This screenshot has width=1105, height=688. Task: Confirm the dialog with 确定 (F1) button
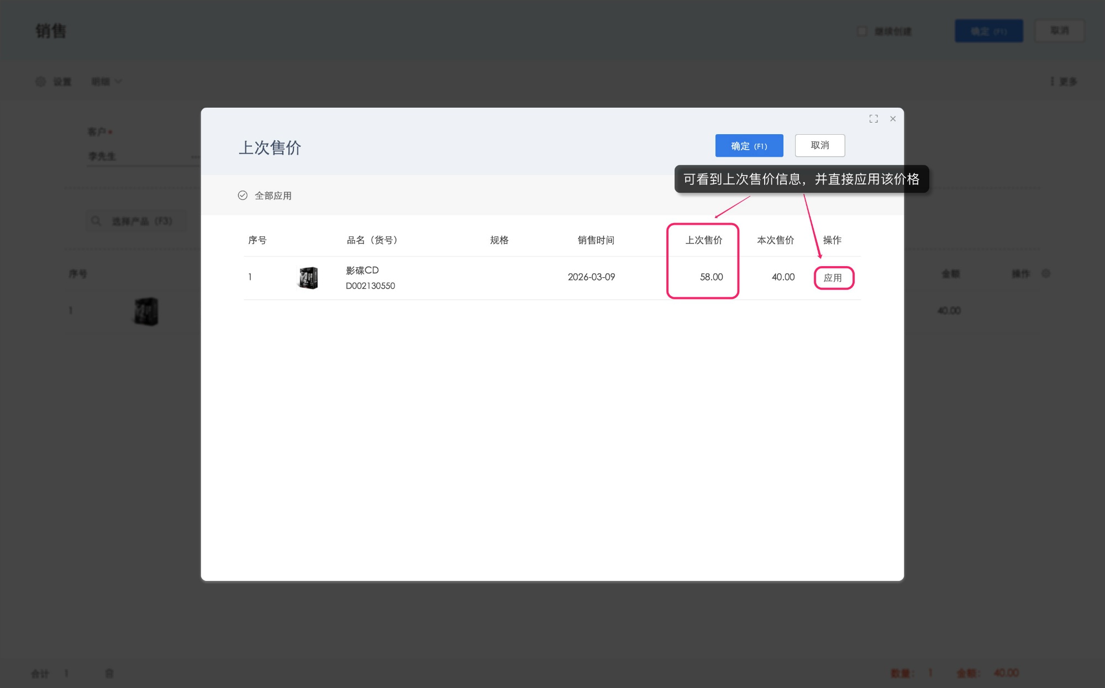749,145
